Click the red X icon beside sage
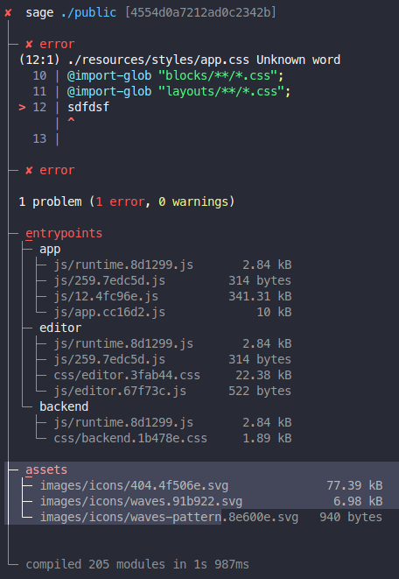 [8, 13]
